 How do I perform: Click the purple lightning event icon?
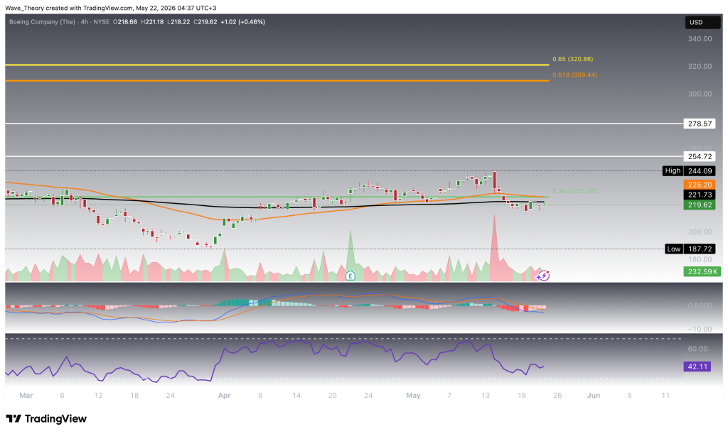pos(543,276)
